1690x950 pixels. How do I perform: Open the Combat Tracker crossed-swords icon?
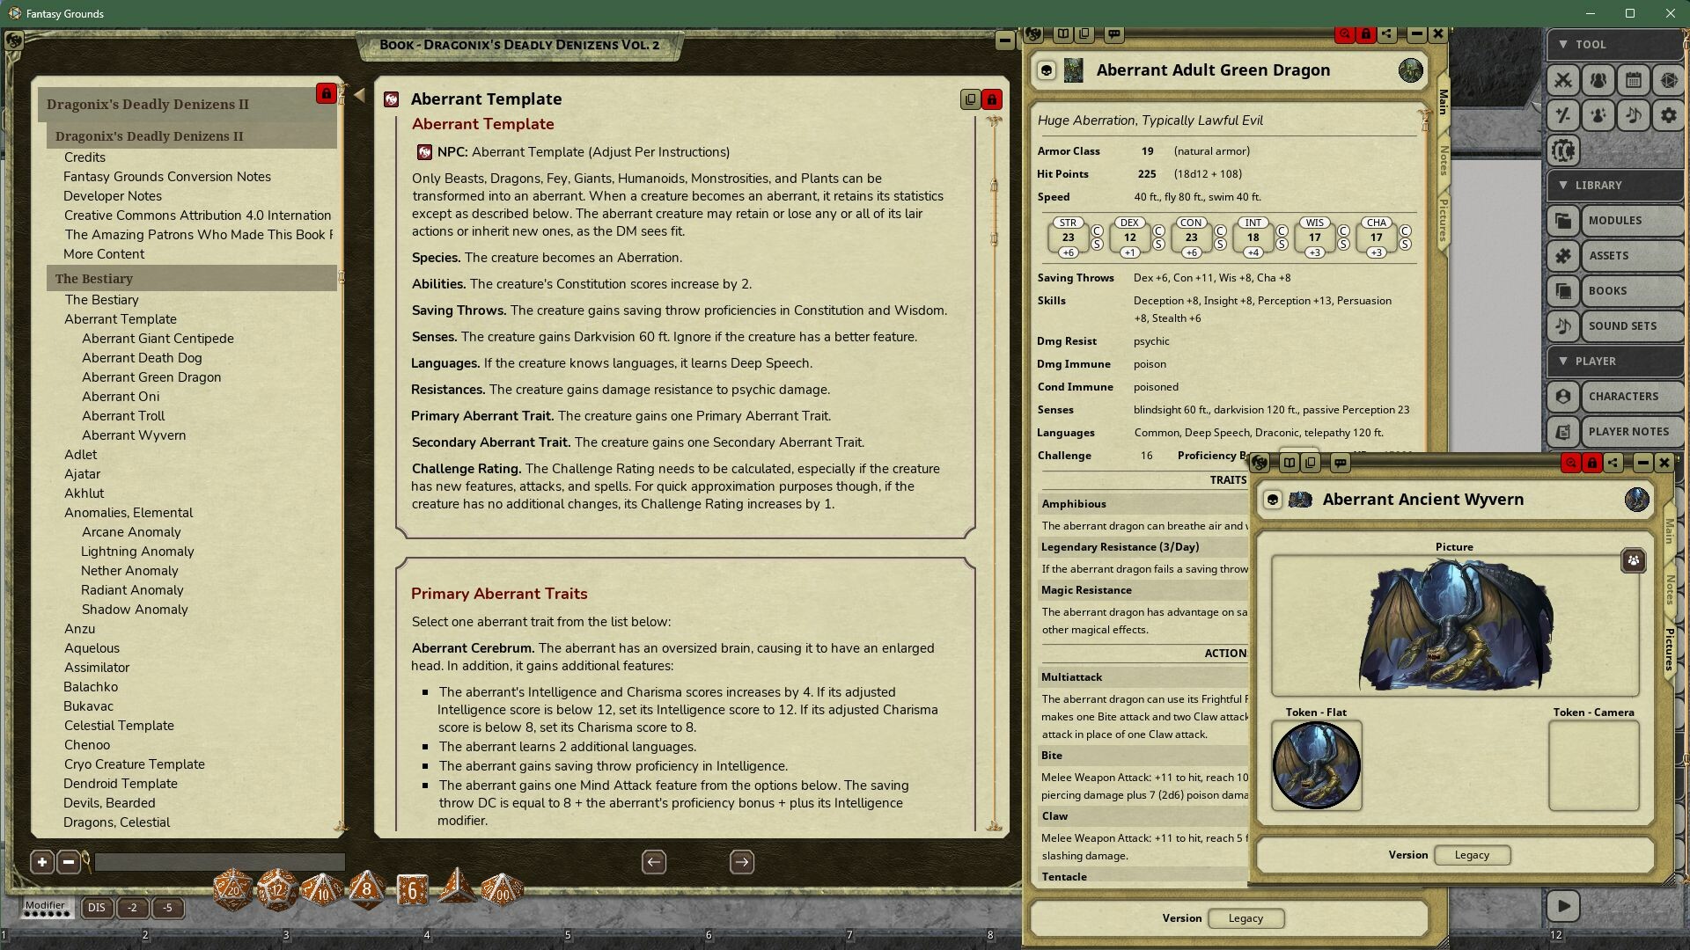(1564, 79)
